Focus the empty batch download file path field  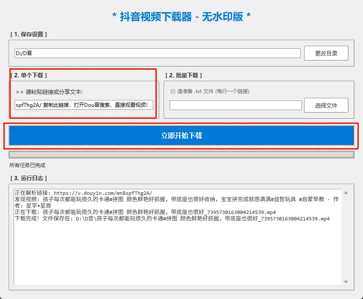click(235, 106)
